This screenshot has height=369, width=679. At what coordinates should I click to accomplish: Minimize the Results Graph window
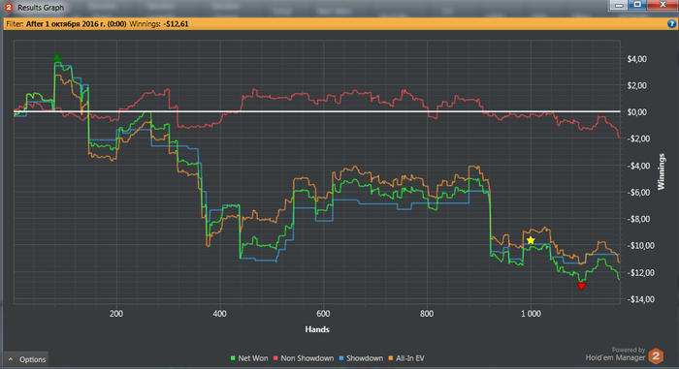pyautogui.click(x=619, y=5)
